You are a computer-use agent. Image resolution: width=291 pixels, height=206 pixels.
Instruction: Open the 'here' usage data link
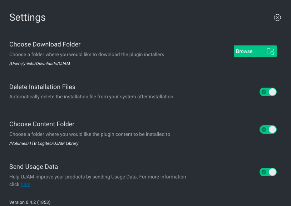pyautogui.click(x=25, y=184)
